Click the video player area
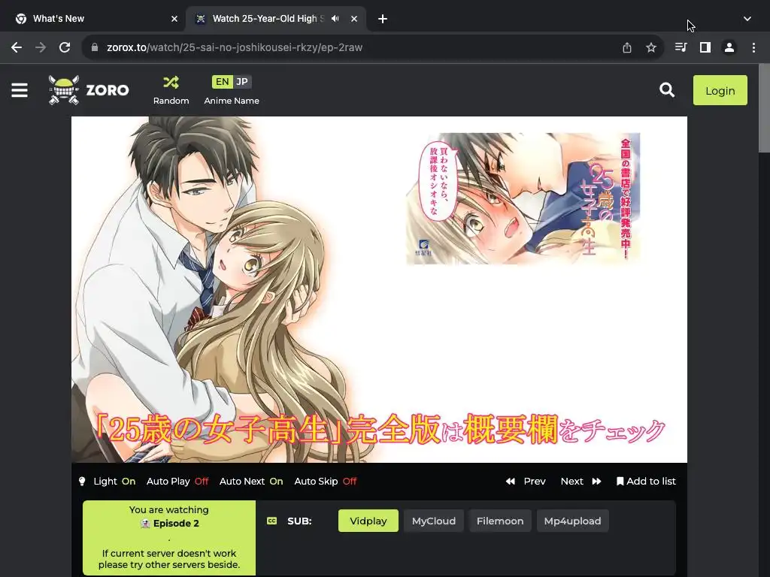This screenshot has width=770, height=577. coord(379,289)
